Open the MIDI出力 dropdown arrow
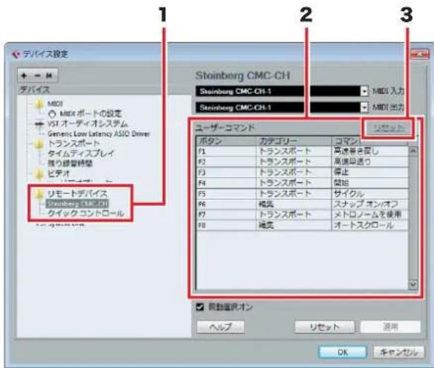434x368 pixels. point(365,108)
